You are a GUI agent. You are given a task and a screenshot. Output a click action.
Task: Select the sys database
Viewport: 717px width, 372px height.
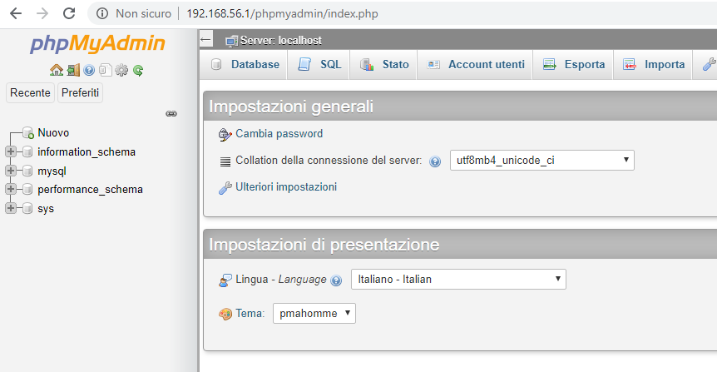46,209
